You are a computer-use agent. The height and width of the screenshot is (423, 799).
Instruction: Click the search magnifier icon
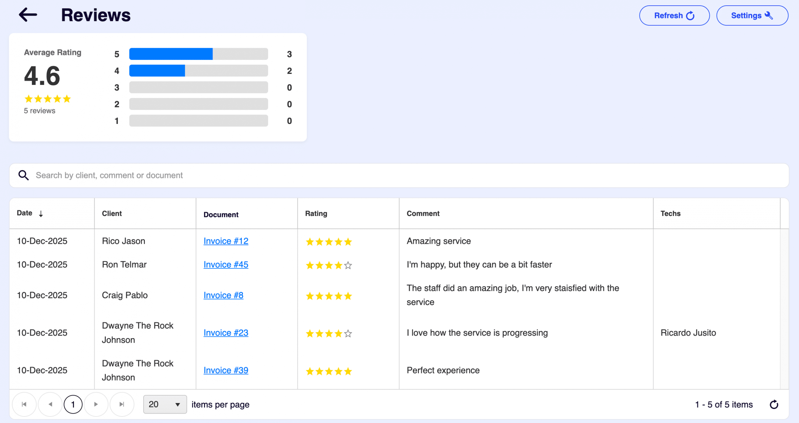point(23,175)
